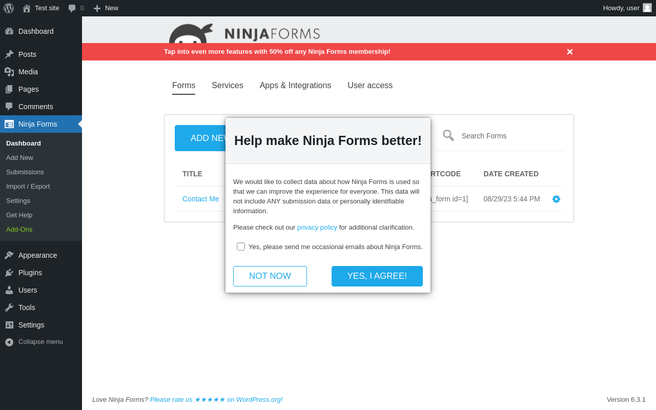Open the user avatar in admin bar

(647, 8)
